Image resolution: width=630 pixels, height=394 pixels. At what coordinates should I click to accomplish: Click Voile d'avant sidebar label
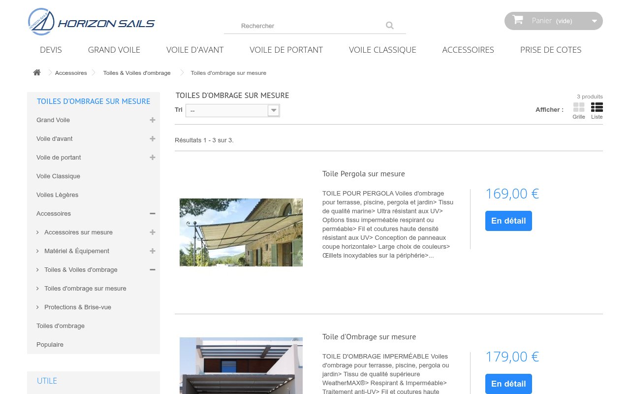coord(55,139)
